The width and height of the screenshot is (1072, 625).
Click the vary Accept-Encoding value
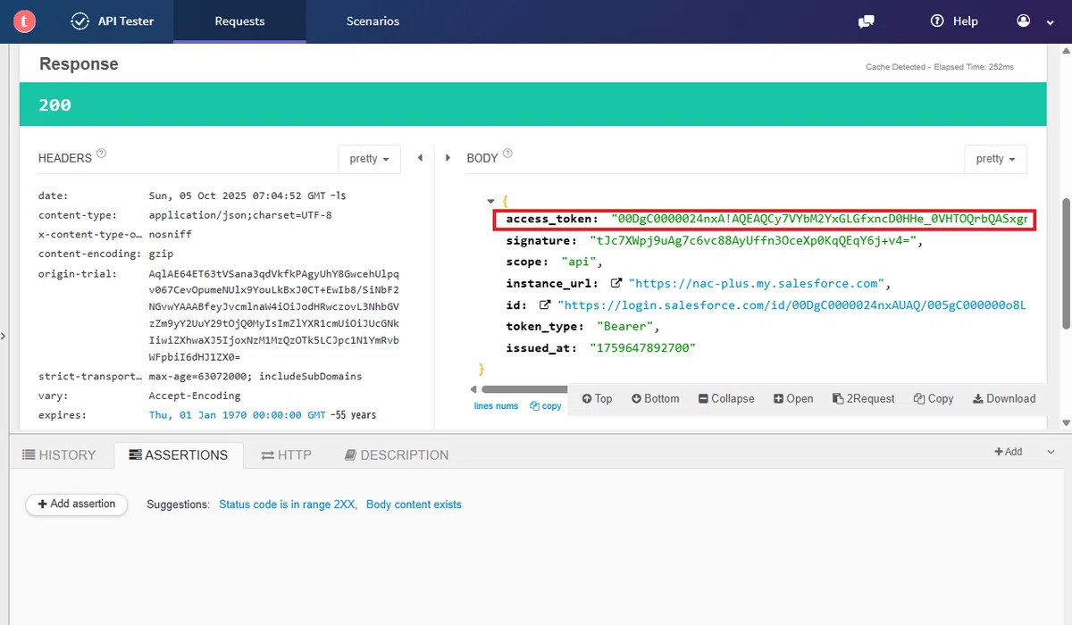click(x=195, y=396)
